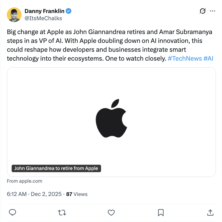Like the tweet with heart icon

pos(111,212)
